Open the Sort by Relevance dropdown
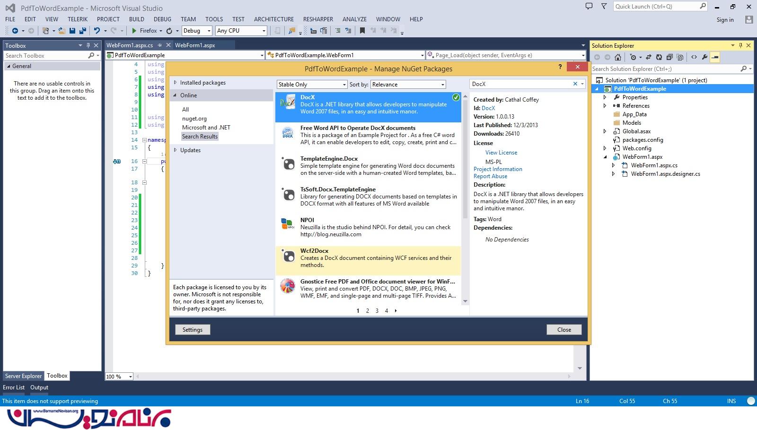The height and width of the screenshot is (430, 757). tap(408, 85)
